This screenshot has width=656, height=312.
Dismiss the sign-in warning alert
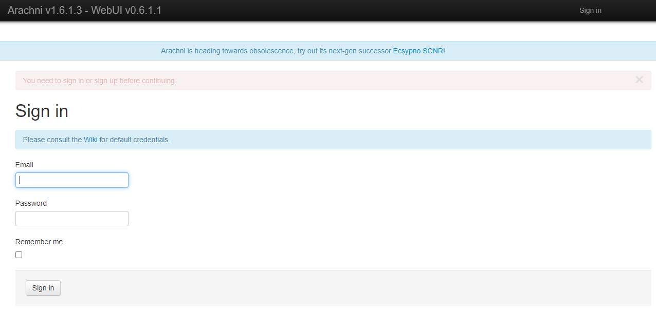pos(639,80)
